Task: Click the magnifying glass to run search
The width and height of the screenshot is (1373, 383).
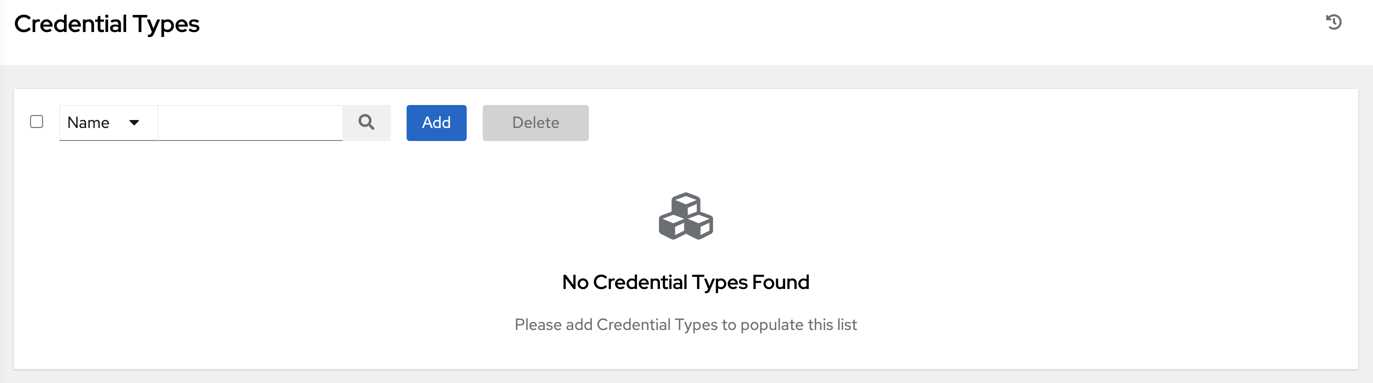Action: coord(367,122)
